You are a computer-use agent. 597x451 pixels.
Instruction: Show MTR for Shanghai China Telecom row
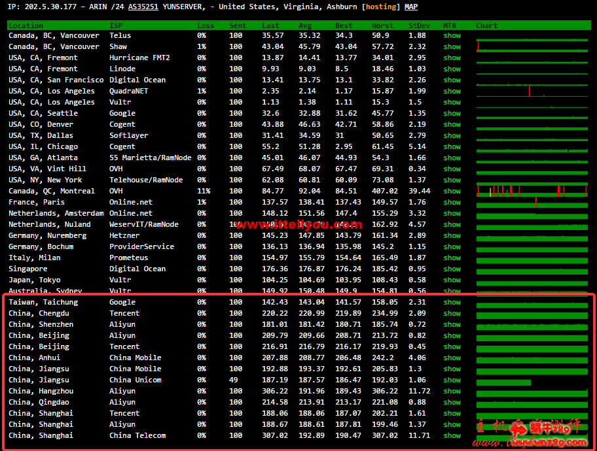coord(452,435)
